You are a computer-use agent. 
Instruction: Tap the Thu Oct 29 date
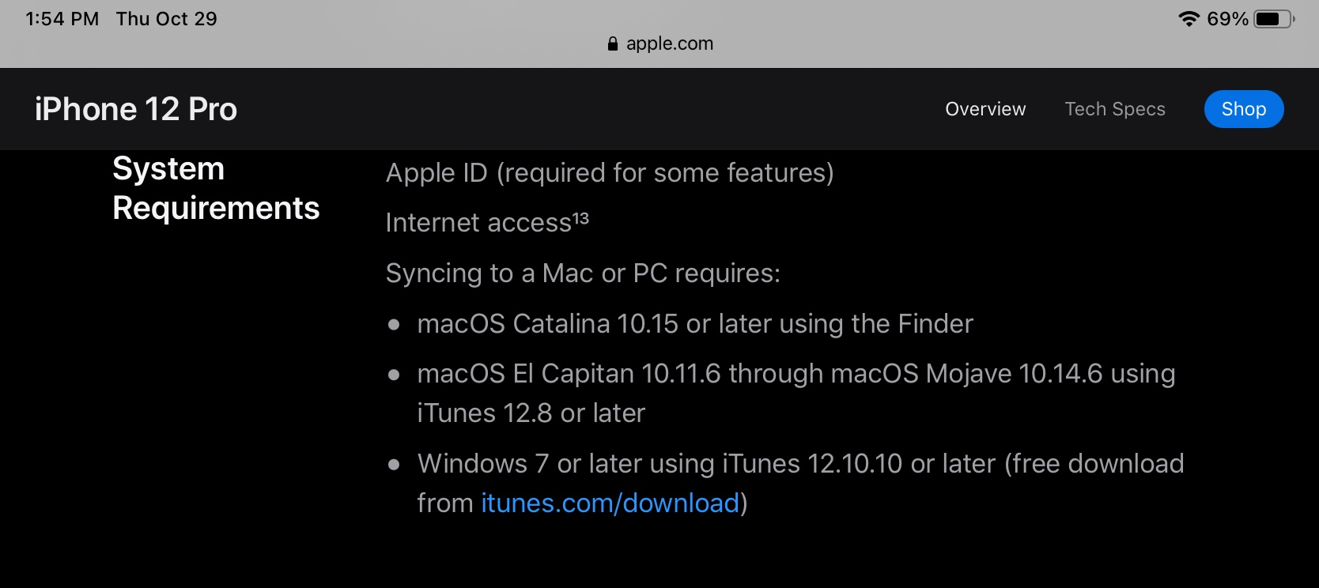click(166, 19)
